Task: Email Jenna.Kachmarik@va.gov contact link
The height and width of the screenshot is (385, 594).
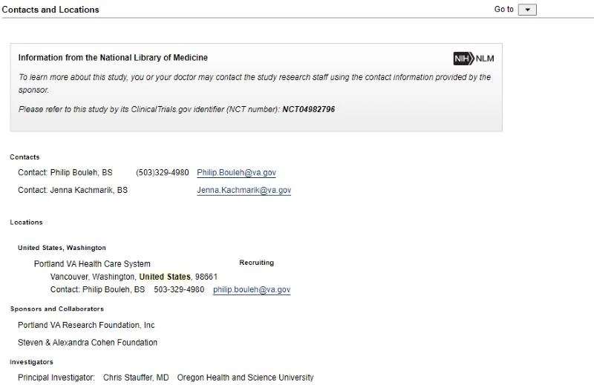Action: coord(244,190)
